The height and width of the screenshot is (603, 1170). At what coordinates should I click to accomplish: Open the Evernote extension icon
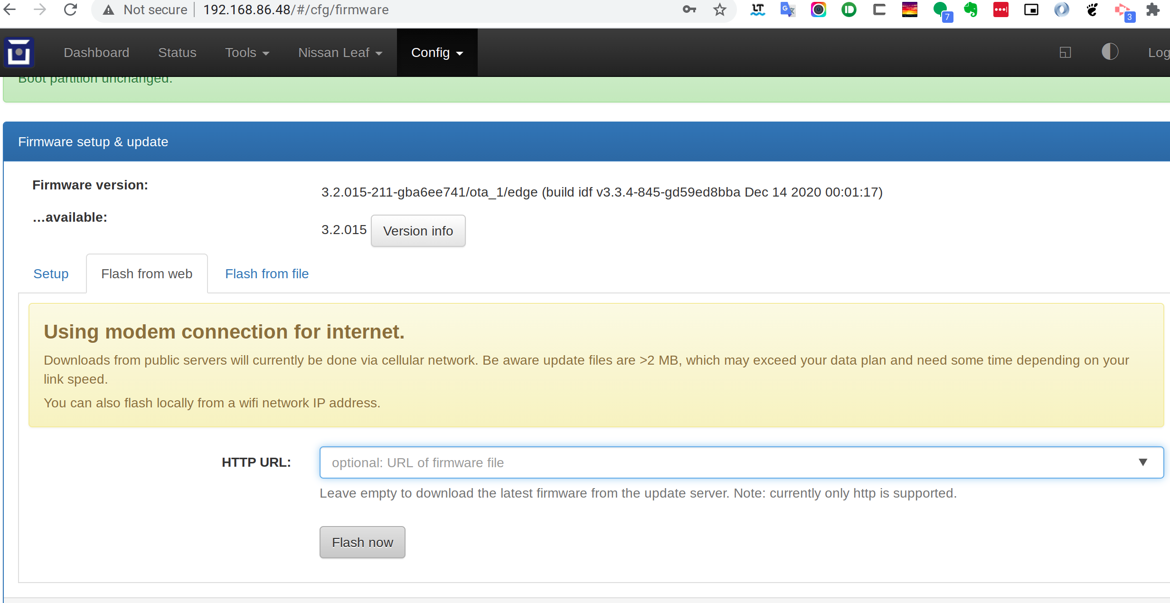pos(971,9)
